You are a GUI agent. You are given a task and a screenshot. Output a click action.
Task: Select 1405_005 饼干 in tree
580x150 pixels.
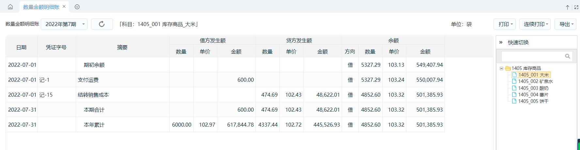click(x=533, y=101)
